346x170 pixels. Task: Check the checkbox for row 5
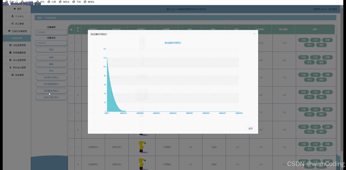click(x=71, y=112)
